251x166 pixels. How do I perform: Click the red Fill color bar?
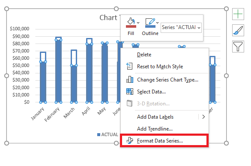131,26
